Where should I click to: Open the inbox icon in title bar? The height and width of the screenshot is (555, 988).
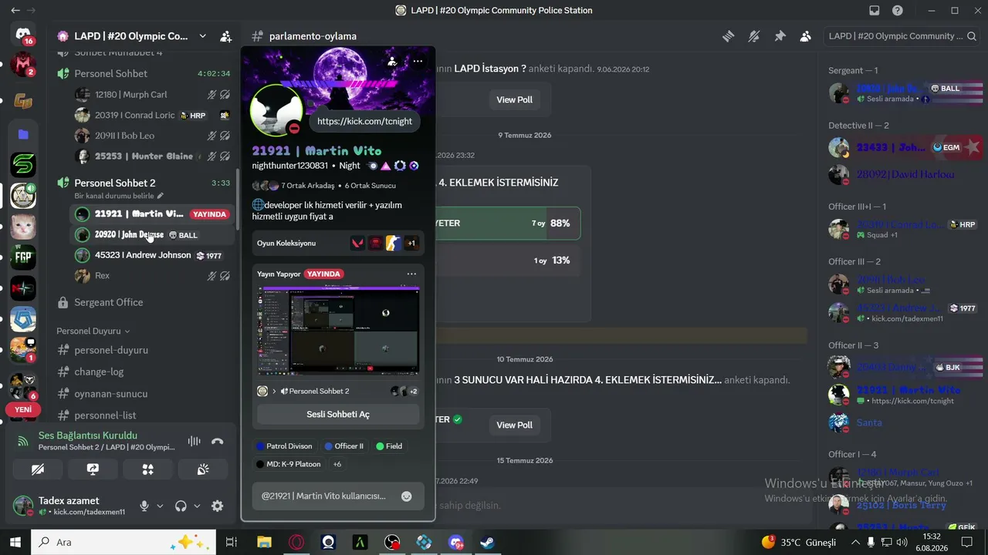point(875,11)
